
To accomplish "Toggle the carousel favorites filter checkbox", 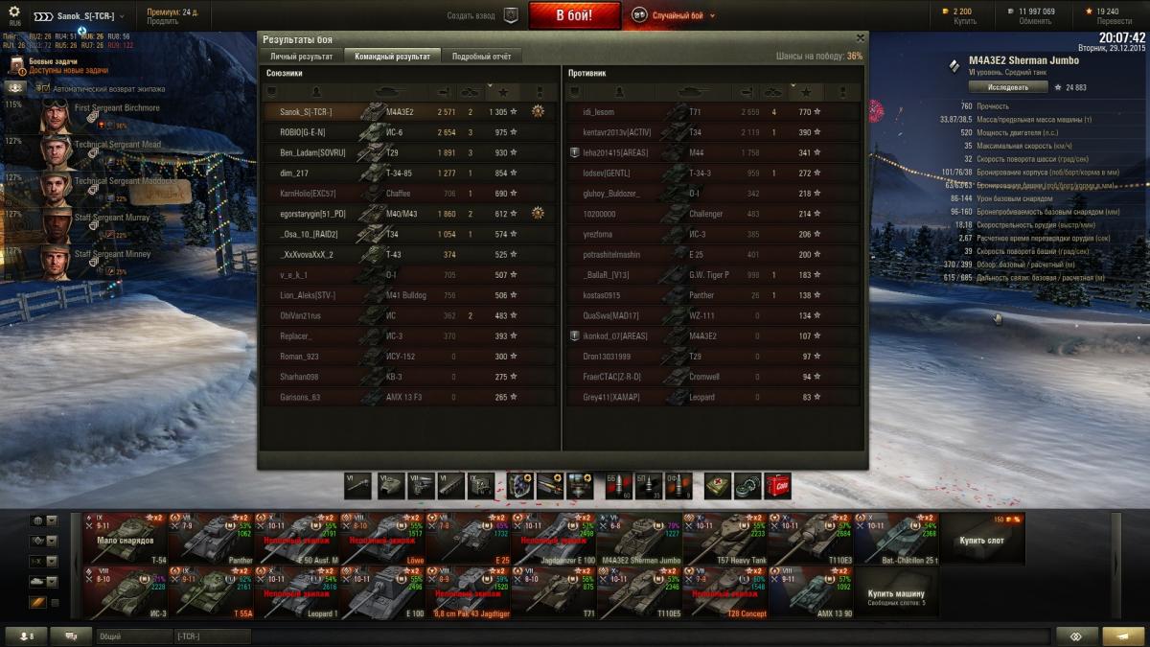I will (x=55, y=602).
